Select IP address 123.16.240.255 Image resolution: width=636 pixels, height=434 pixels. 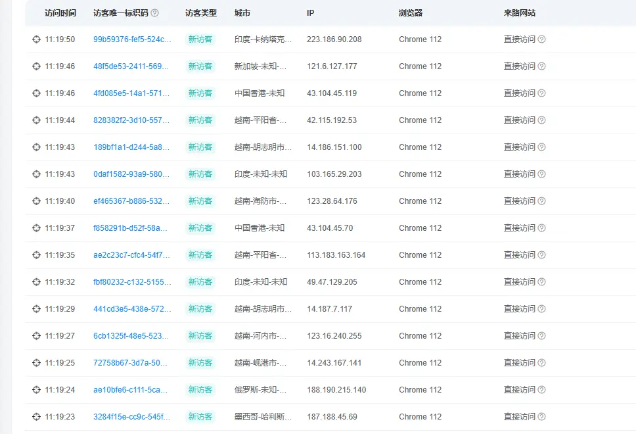pos(334,336)
